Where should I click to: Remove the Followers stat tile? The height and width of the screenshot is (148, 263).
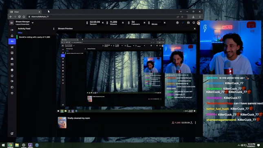pos(144,23)
